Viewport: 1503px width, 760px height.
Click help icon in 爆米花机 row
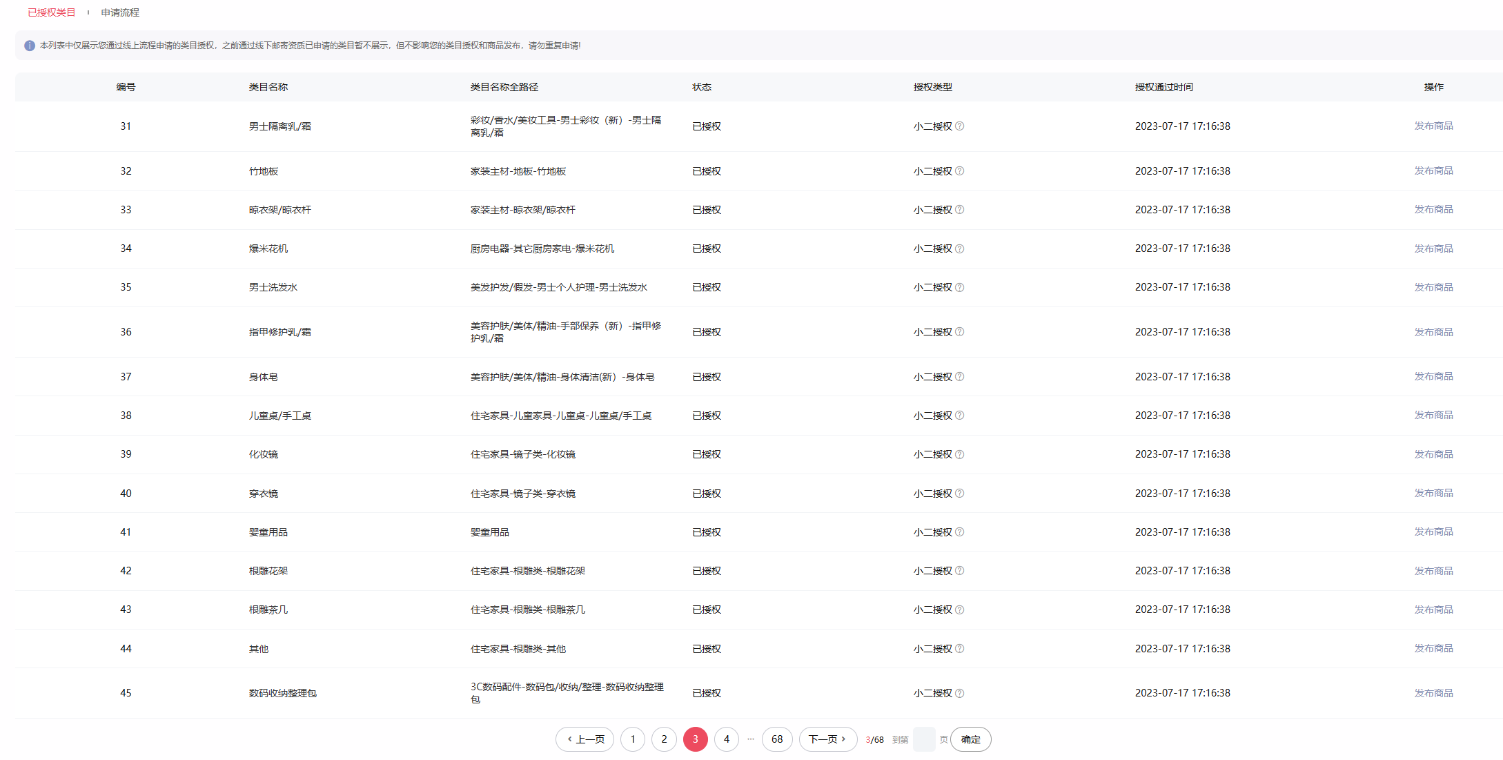coord(959,249)
